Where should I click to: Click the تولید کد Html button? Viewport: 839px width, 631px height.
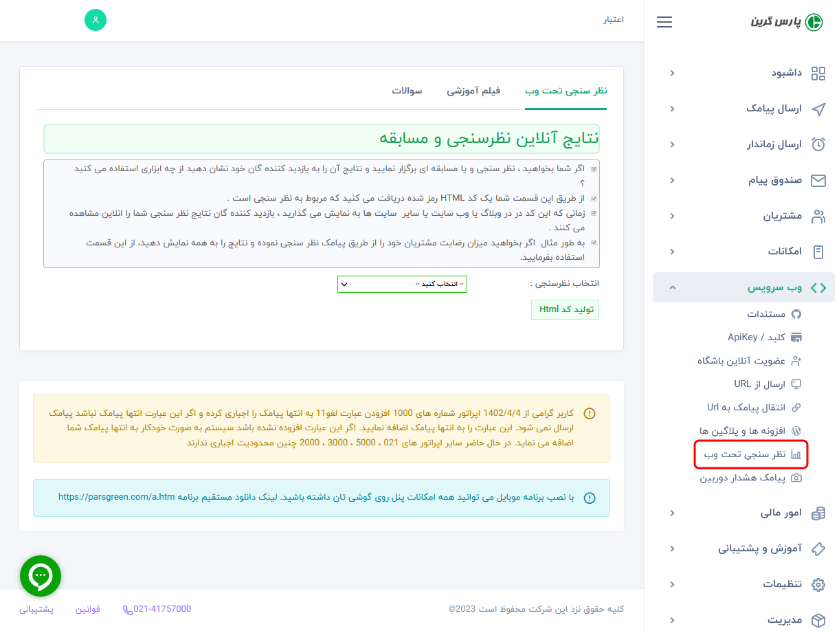[x=565, y=309]
